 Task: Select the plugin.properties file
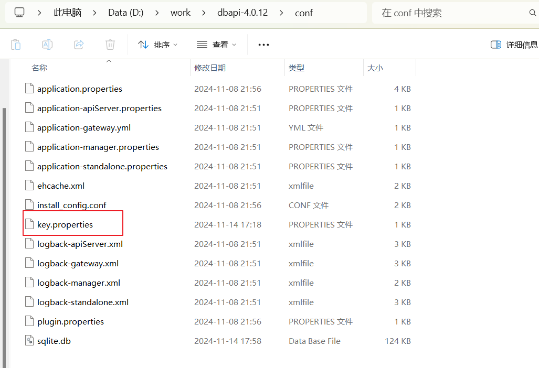point(70,322)
